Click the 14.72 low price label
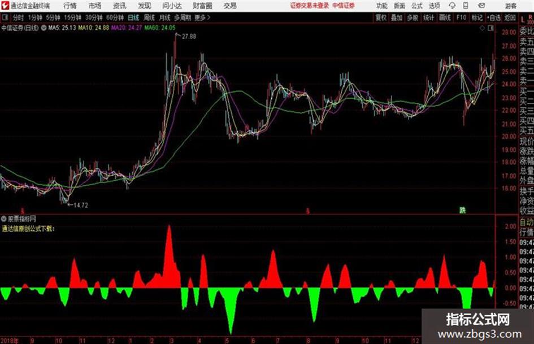This screenshot has height=344, width=534. point(81,205)
